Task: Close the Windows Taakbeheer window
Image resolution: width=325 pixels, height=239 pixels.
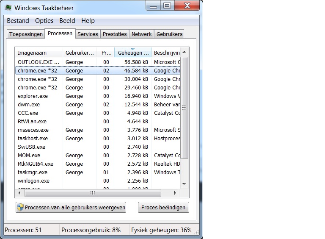Action: [187, 6]
